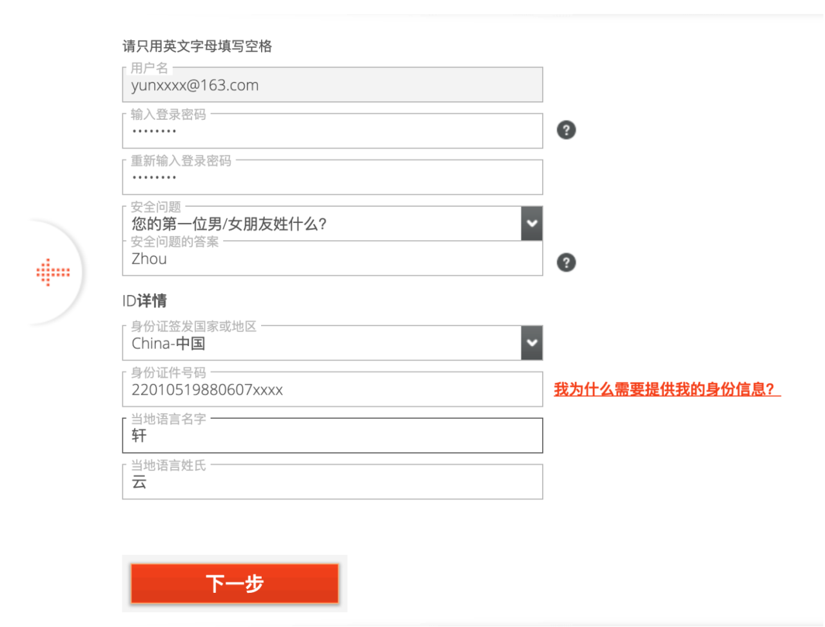Select the China-中国 country combo box

(x=333, y=343)
